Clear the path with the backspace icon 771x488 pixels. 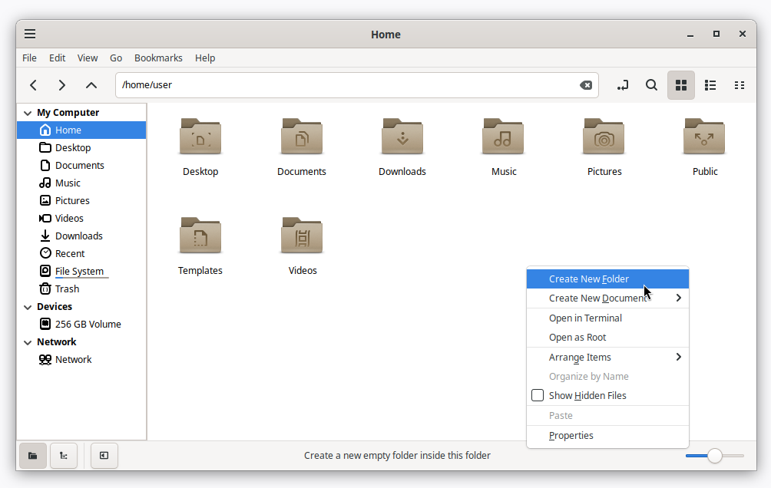tap(586, 85)
